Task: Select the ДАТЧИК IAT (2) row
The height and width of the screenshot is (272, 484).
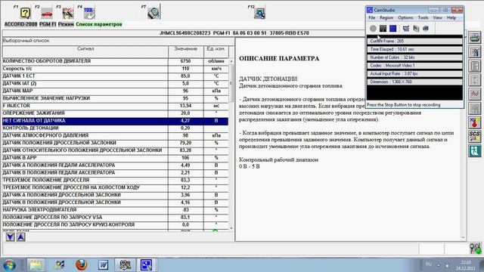Action: [x=116, y=83]
